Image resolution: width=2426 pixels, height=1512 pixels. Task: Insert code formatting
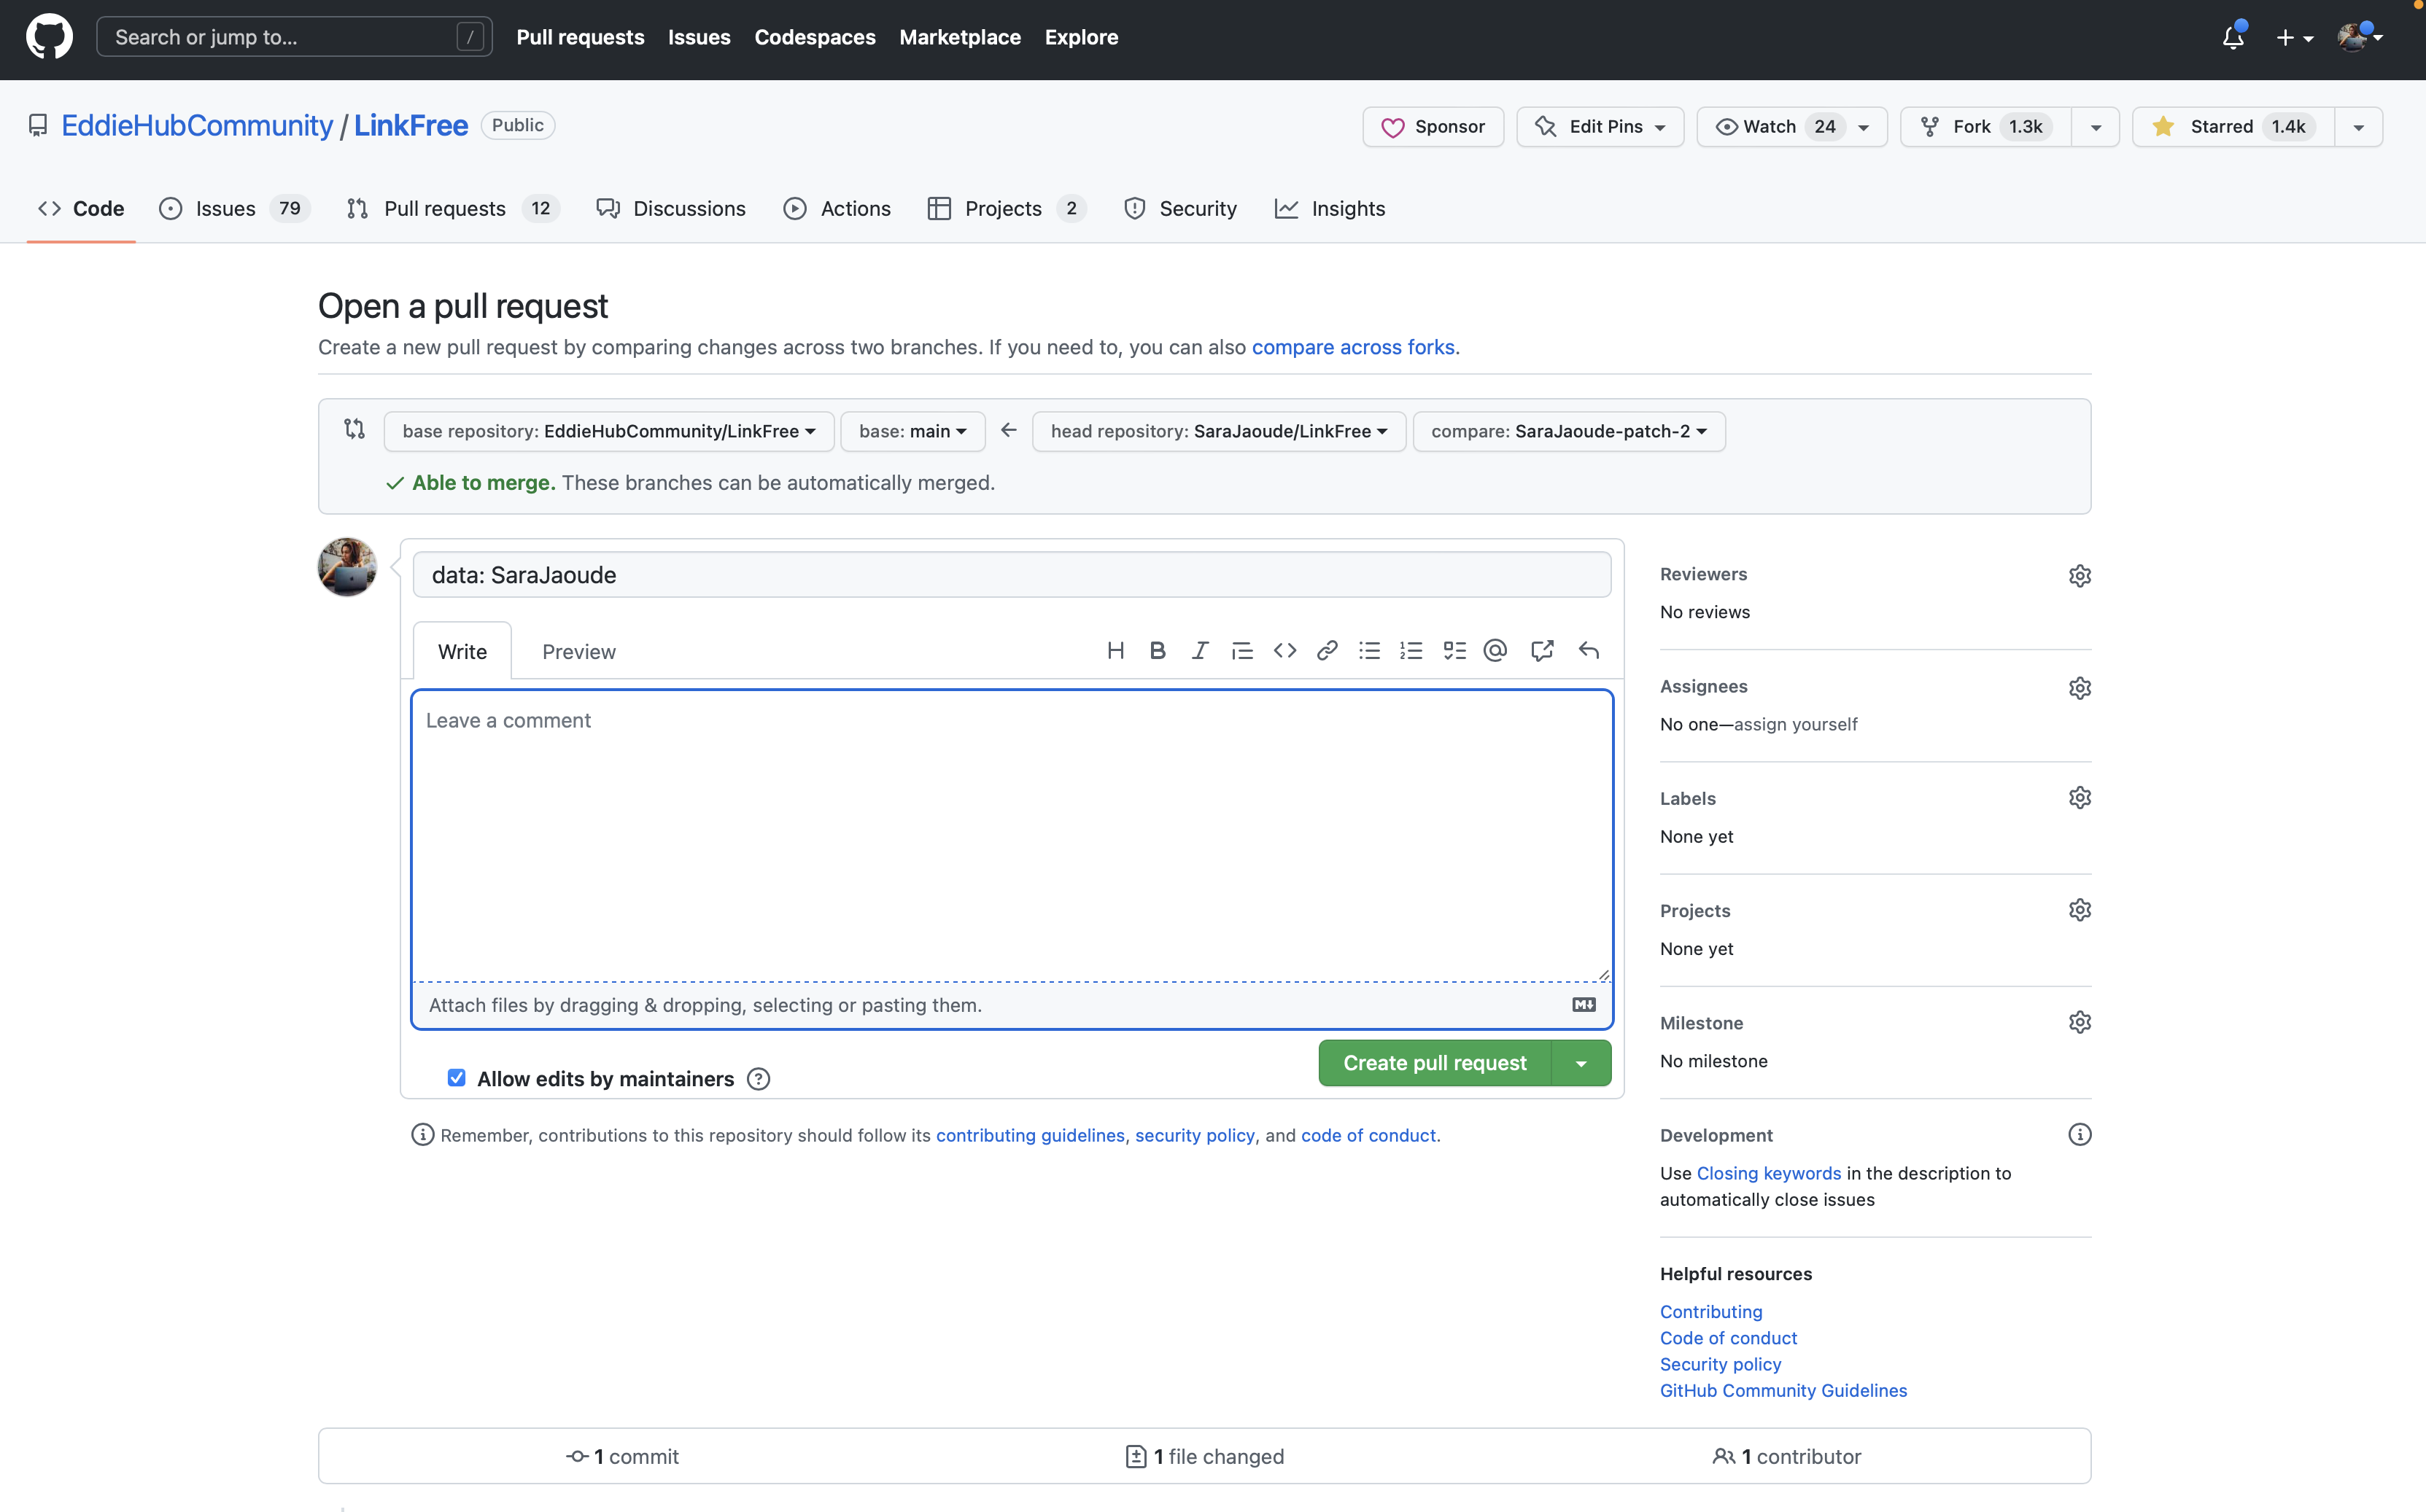pyautogui.click(x=1284, y=651)
